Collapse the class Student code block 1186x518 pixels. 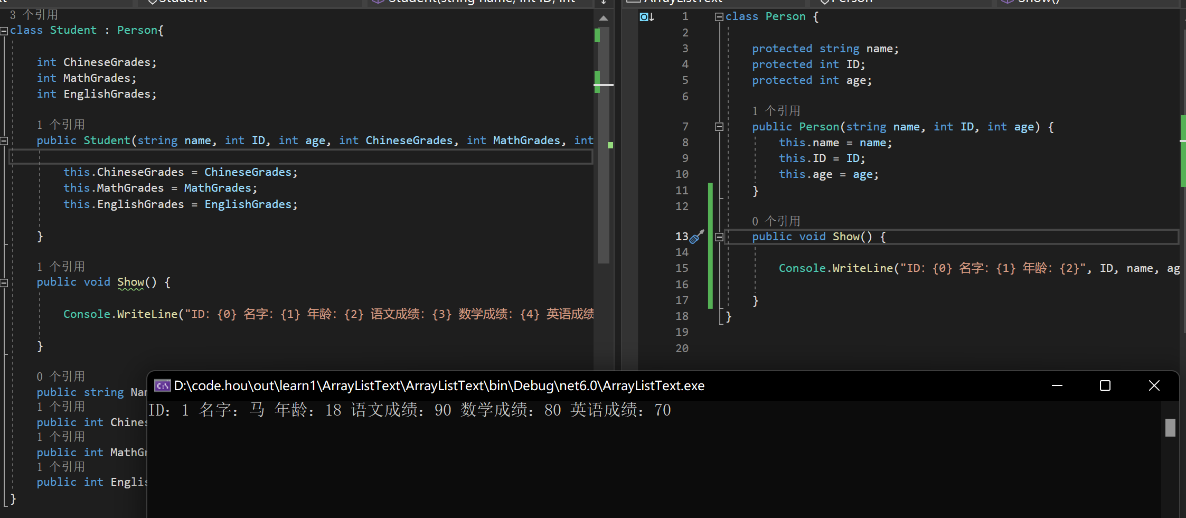pos(4,31)
